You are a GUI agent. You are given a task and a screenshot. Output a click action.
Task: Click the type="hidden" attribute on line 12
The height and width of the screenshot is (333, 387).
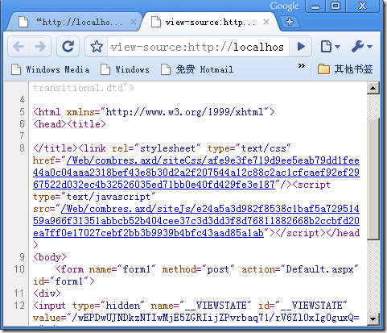click(x=108, y=306)
